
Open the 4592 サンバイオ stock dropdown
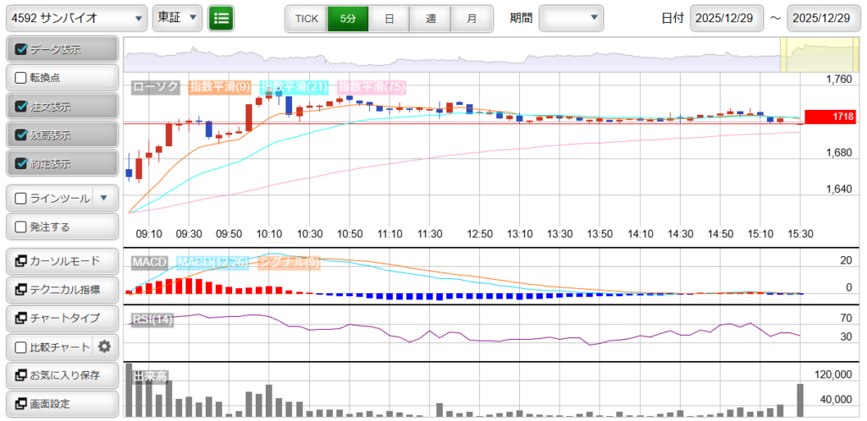(76, 18)
